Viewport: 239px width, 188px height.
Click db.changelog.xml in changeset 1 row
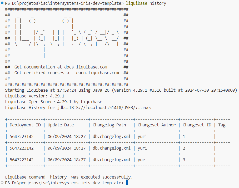[112, 136]
